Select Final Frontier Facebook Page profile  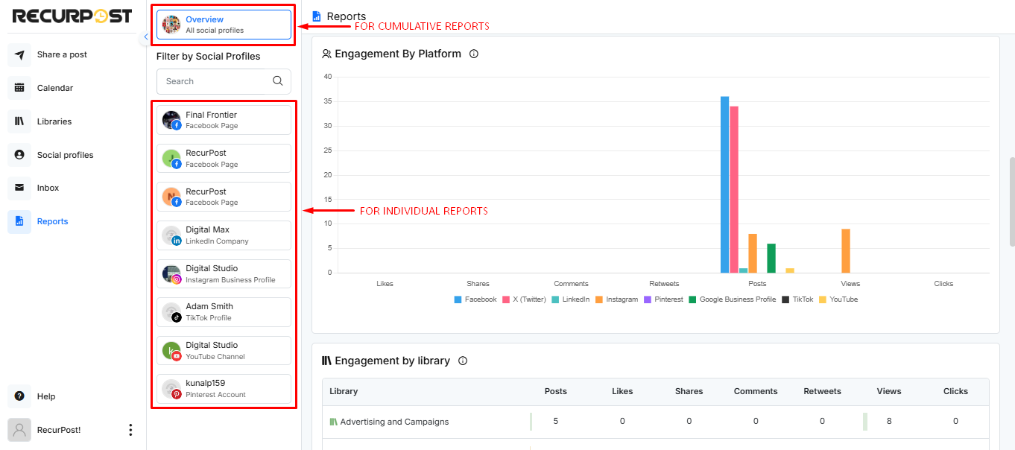coord(224,120)
